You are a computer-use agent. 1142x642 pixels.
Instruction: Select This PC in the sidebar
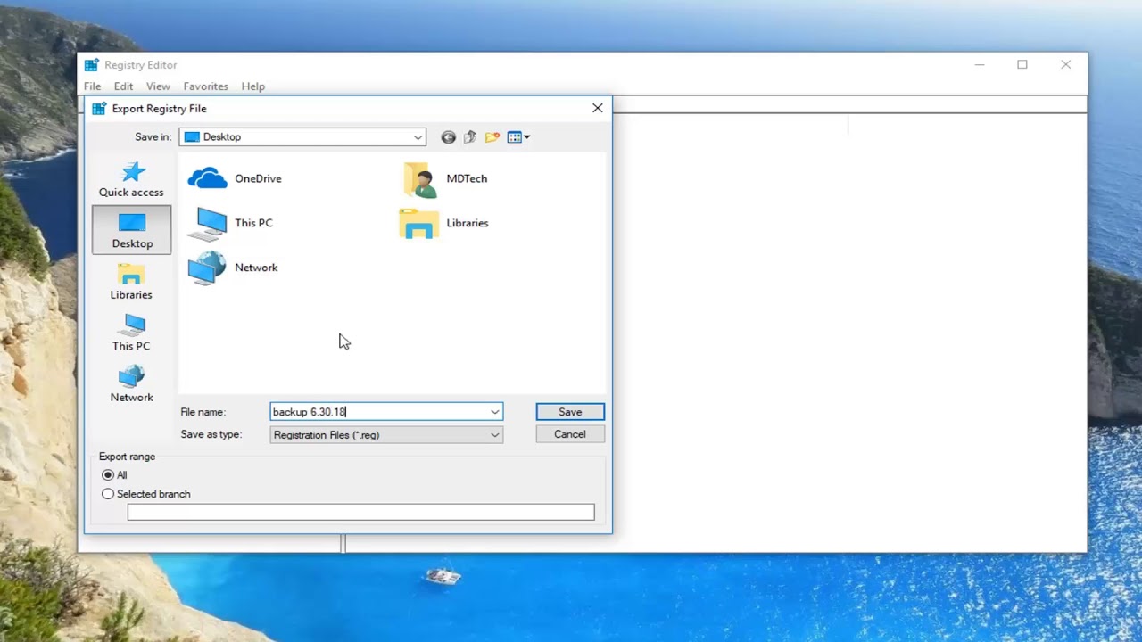(131, 333)
